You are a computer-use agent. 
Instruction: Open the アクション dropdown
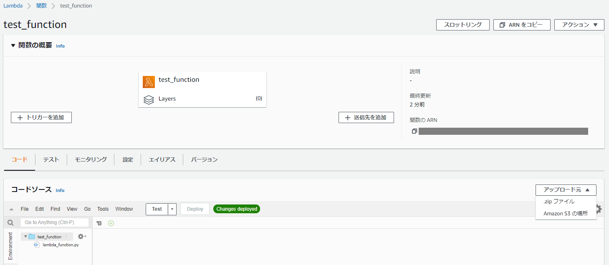579,25
